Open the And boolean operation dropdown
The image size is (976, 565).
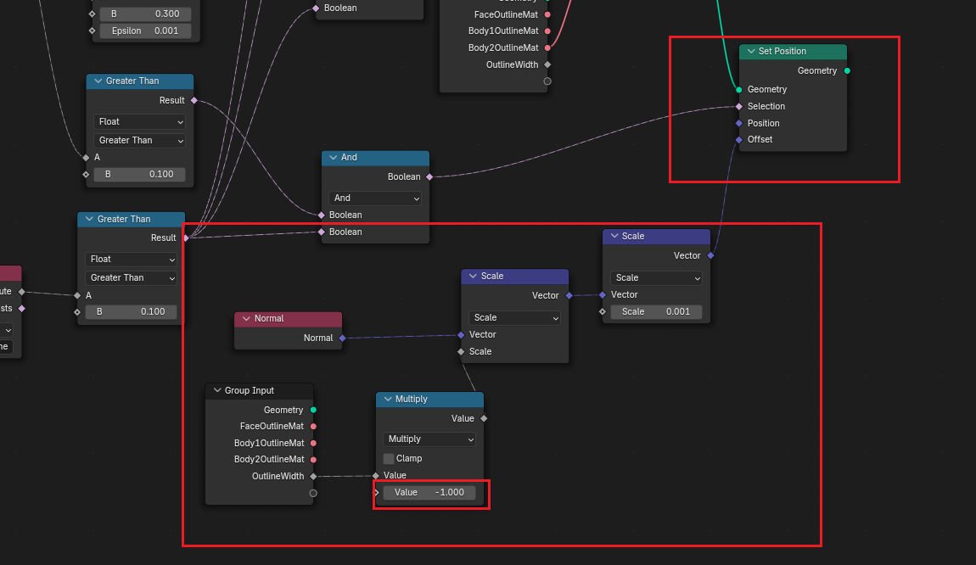(x=375, y=198)
